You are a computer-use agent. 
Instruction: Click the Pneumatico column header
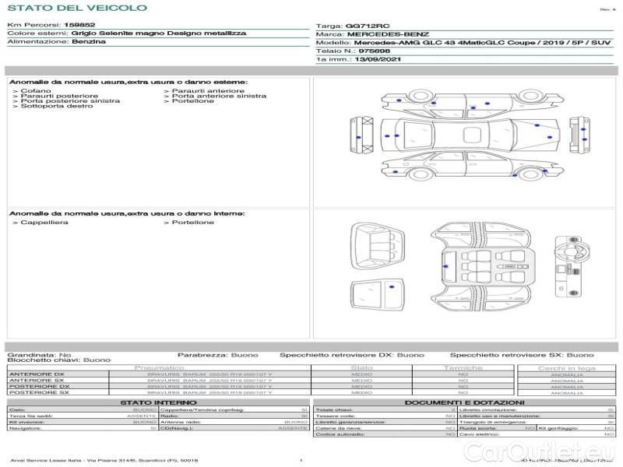(160, 367)
